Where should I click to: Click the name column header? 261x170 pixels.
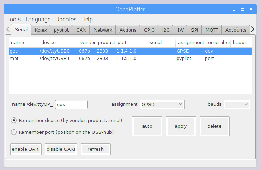pyautogui.click(x=24, y=43)
